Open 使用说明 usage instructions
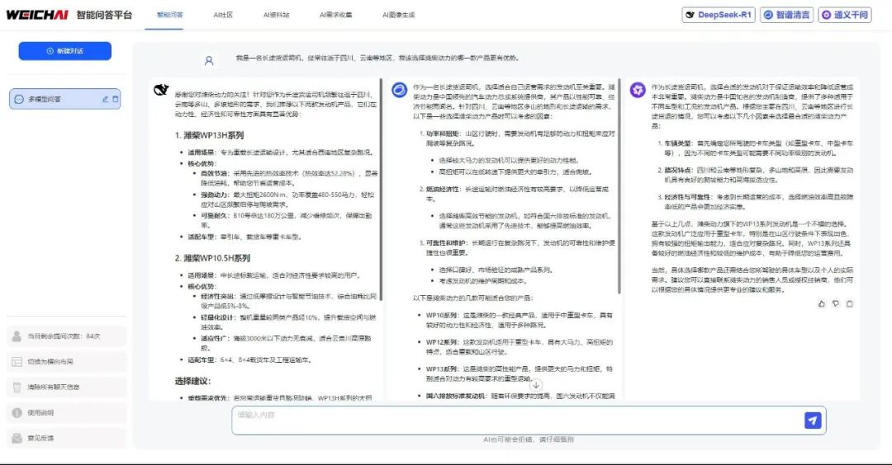Screen dimensions: 892x465 (x=67, y=413)
